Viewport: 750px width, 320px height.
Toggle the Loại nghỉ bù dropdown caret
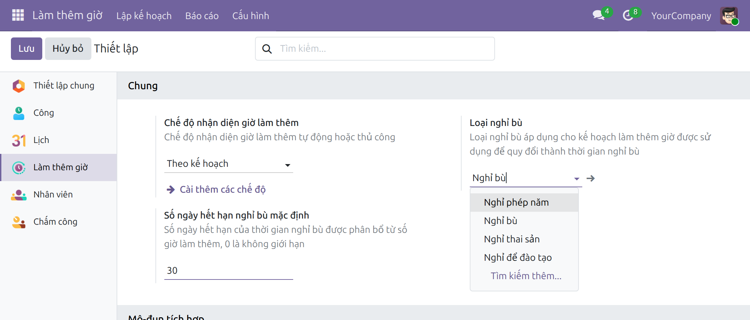(x=576, y=179)
